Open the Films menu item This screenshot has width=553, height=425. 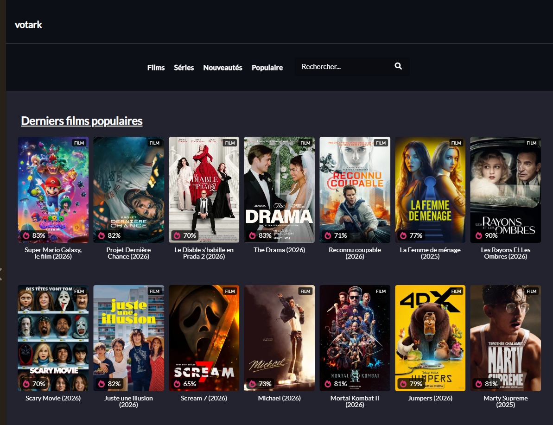coord(156,67)
